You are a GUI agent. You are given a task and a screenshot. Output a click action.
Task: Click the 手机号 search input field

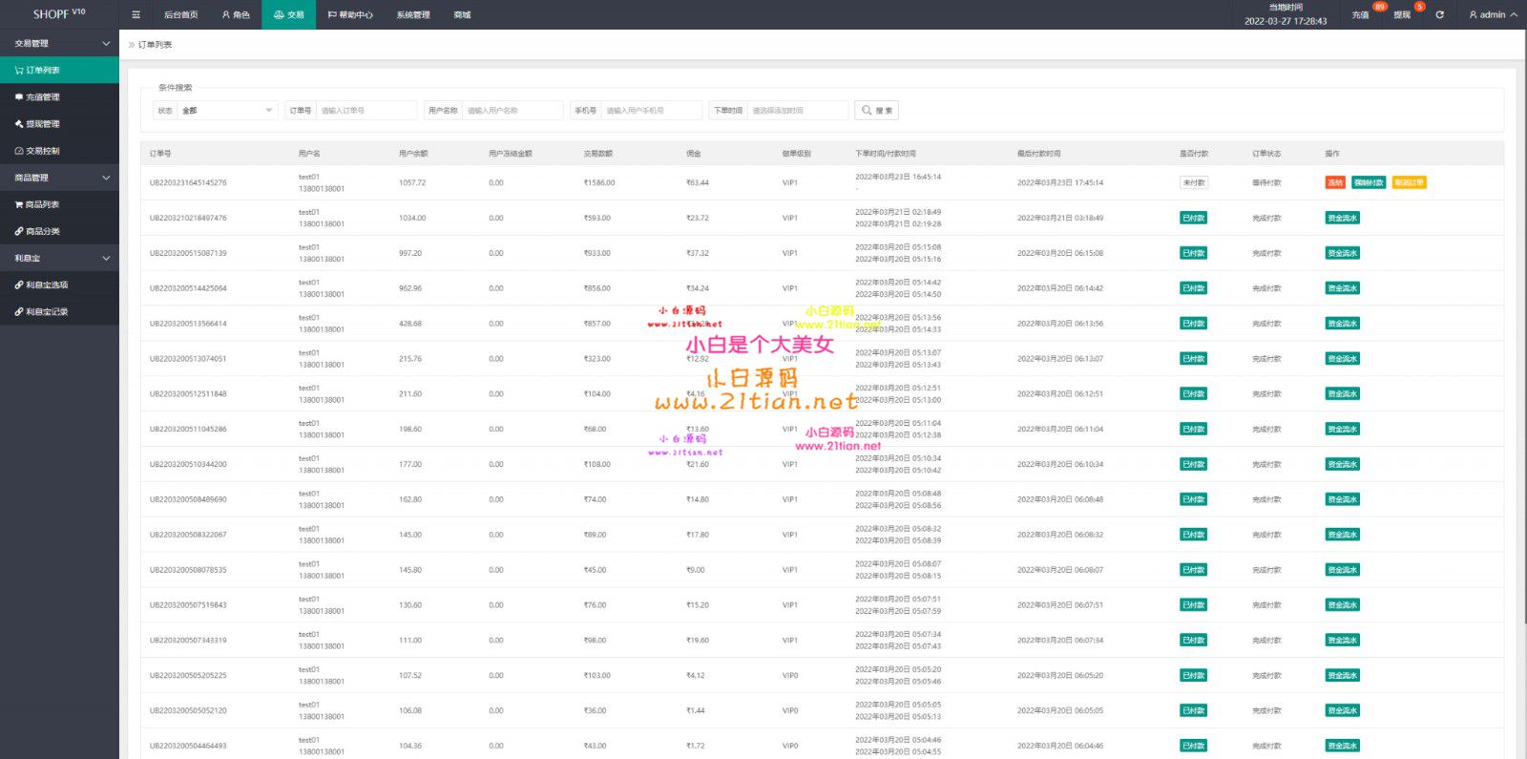[x=652, y=111]
